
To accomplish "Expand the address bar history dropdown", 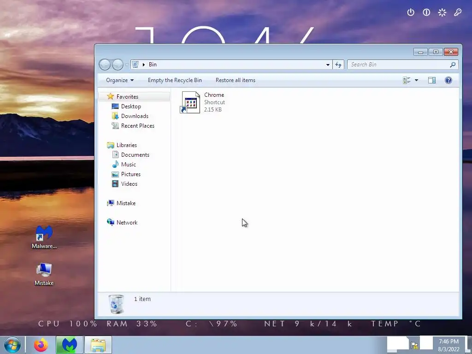I will tap(328, 65).
